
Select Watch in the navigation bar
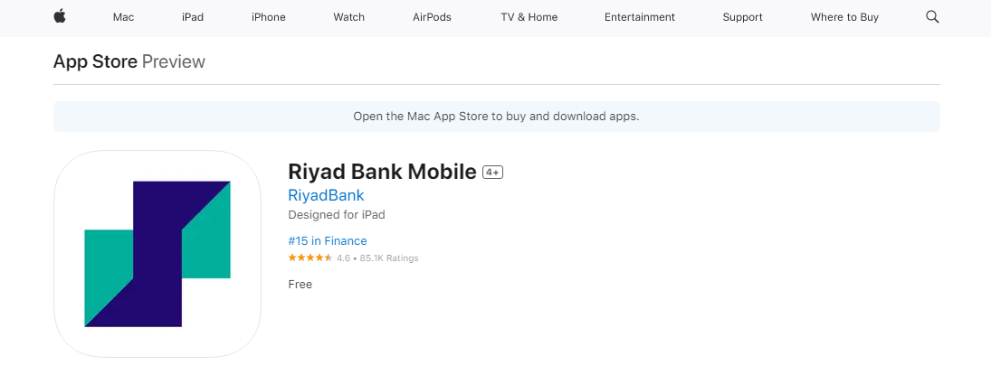[x=348, y=17]
